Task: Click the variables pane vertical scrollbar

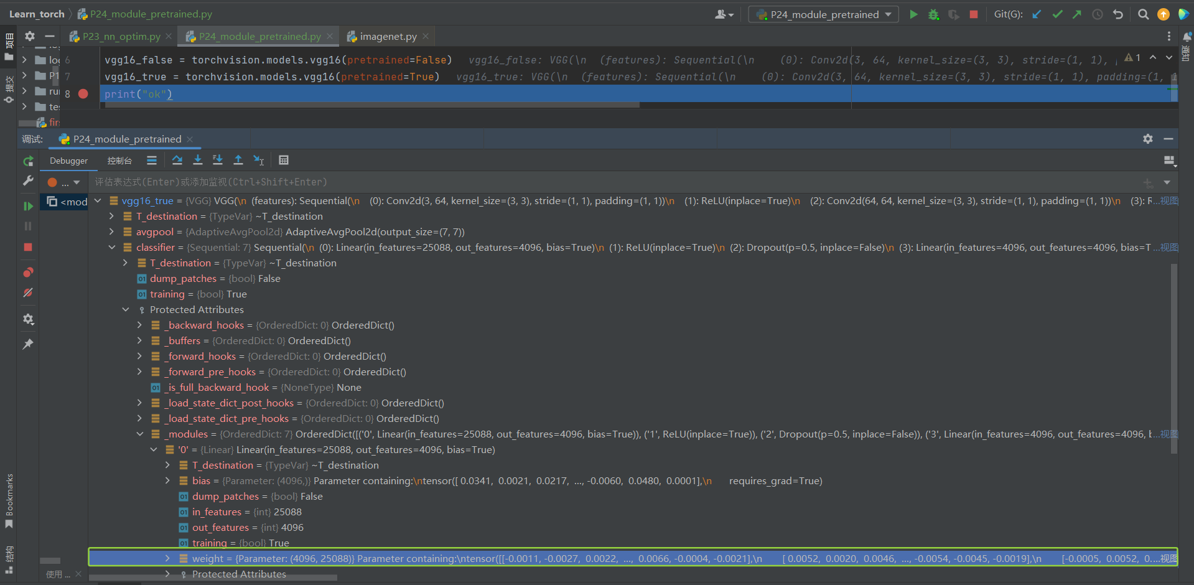Action: click(1174, 359)
